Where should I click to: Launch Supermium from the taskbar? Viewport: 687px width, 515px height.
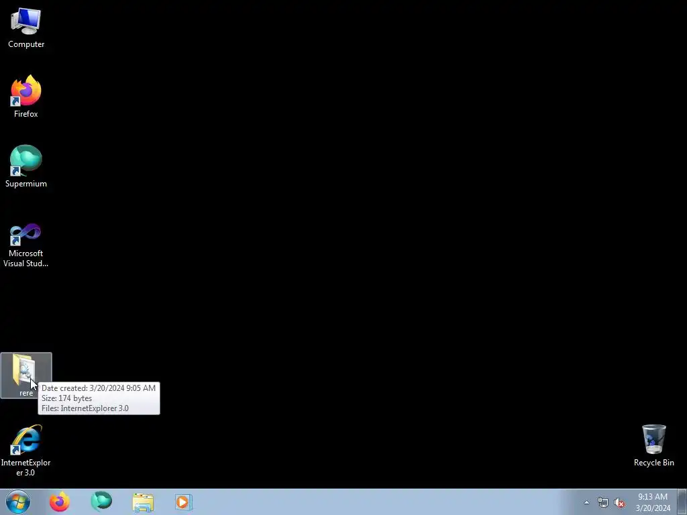coord(101,502)
